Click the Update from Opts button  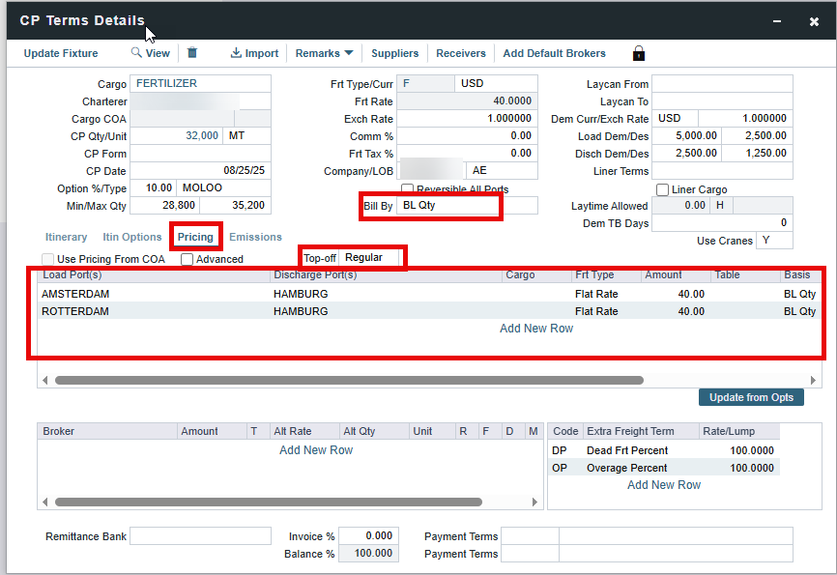point(751,397)
